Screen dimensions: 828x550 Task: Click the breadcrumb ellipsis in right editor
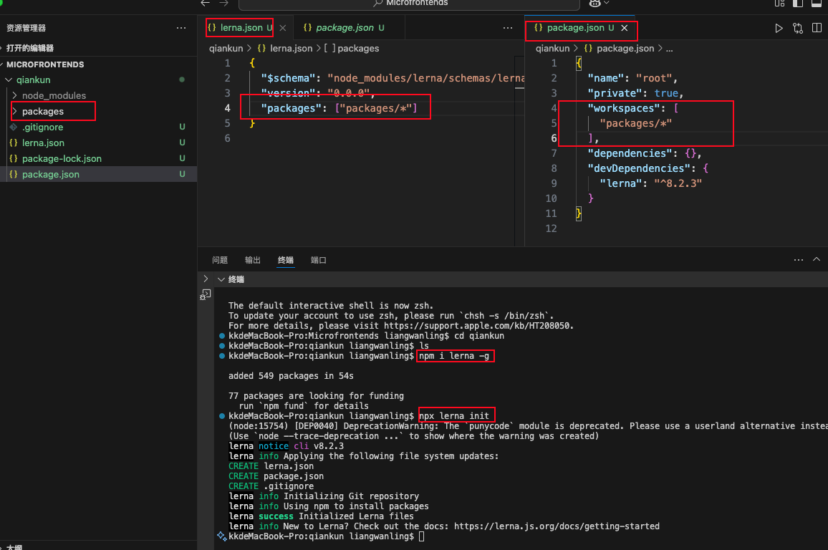[669, 49]
